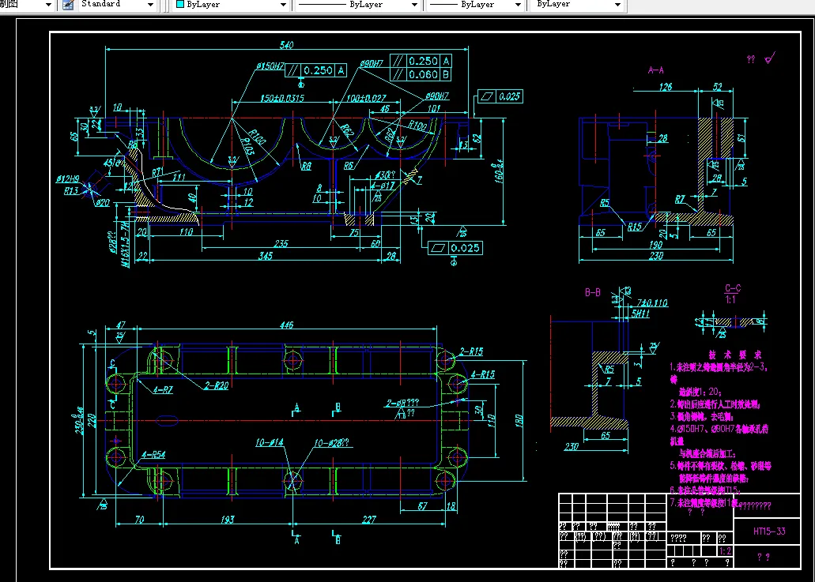
Task: Select the HT15-33 material text
Action: coord(769,531)
